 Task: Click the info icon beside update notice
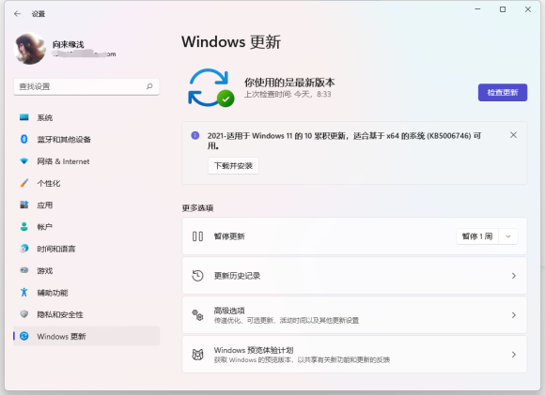[x=195, y=135]
